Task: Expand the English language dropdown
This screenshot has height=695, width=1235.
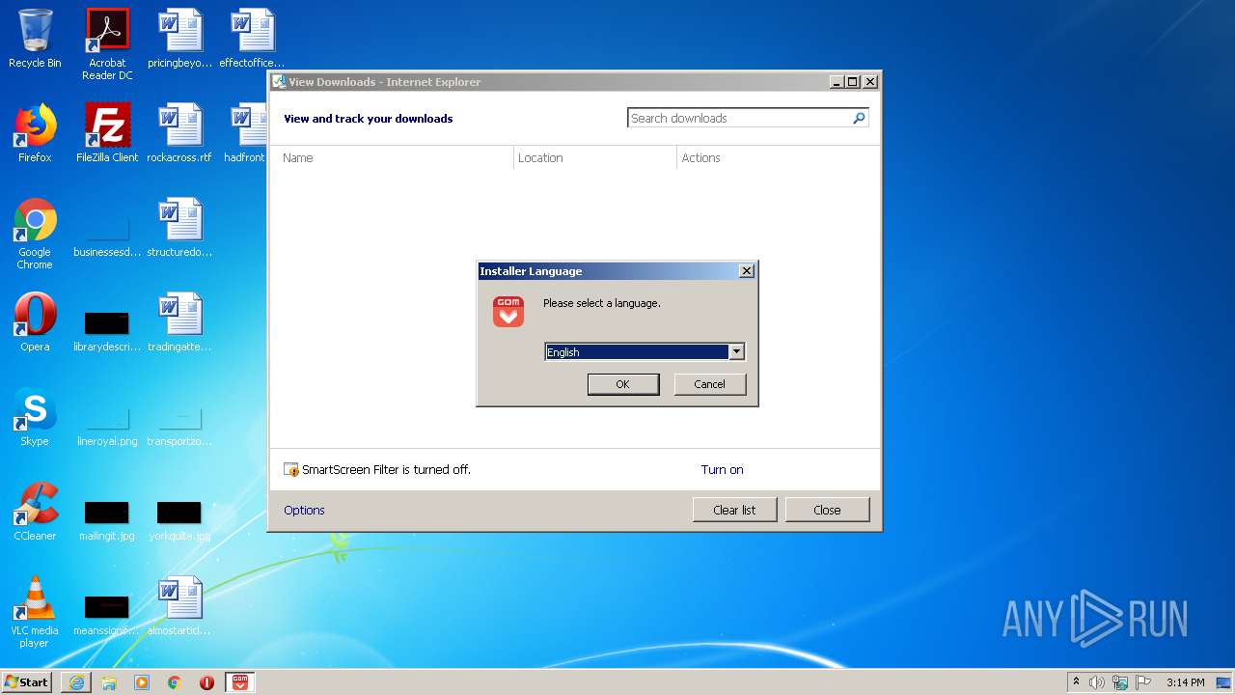Action: coord(736,352)
